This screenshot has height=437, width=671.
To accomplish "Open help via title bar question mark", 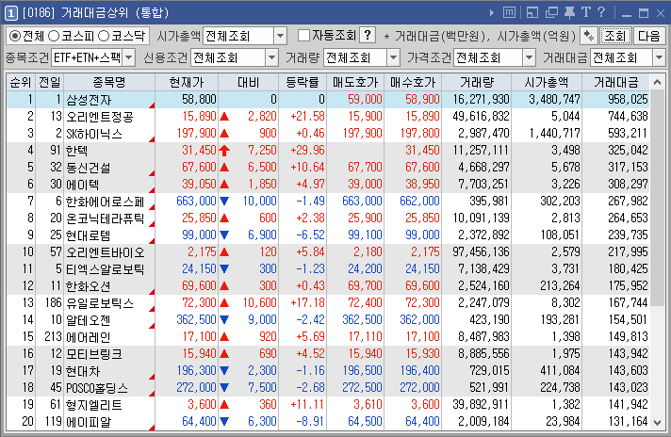I will coord(601,11).
